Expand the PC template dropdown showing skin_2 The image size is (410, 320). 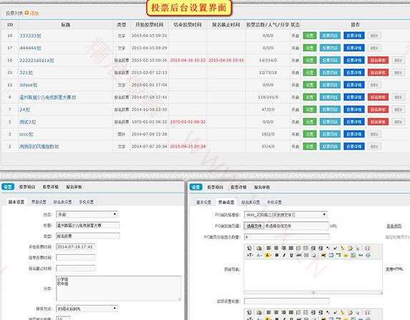coord(285,215)
